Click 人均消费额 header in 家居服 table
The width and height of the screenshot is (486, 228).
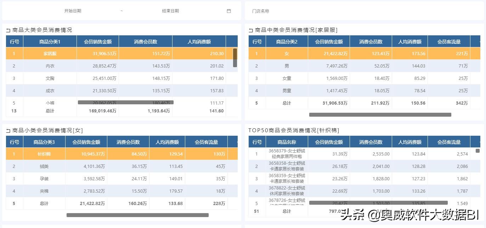409,41
